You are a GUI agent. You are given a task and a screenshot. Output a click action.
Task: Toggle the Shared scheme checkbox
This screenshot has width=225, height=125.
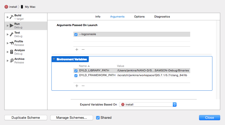pyautogui.click(x=98, y=118)
